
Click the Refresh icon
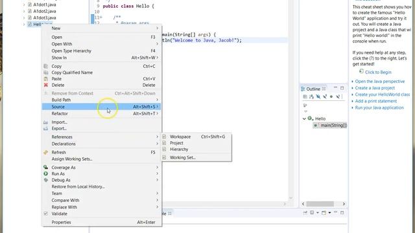[46, 152]
